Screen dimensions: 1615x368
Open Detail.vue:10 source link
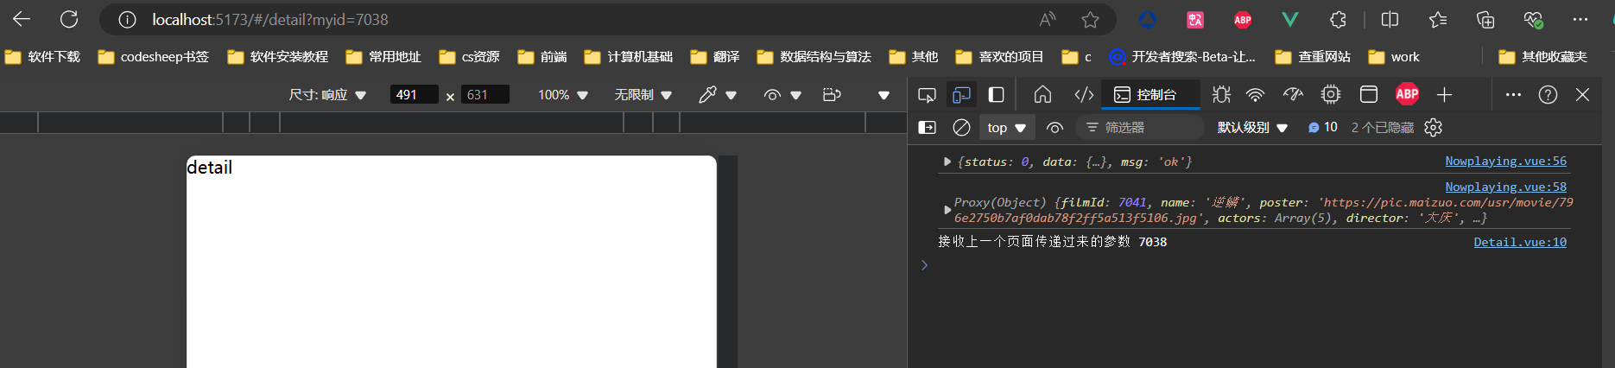click(x=1520, y=242)
